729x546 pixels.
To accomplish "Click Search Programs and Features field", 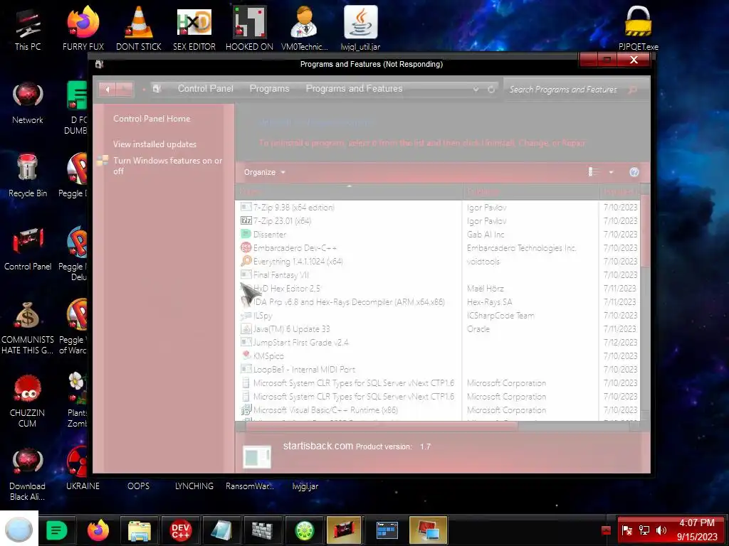I will point(564,89).
